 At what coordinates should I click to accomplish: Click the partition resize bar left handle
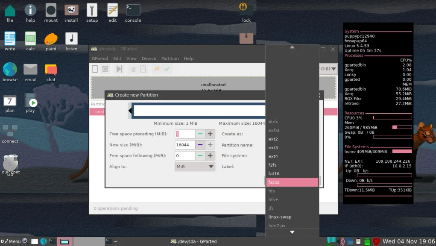click(x=130, y=111)
